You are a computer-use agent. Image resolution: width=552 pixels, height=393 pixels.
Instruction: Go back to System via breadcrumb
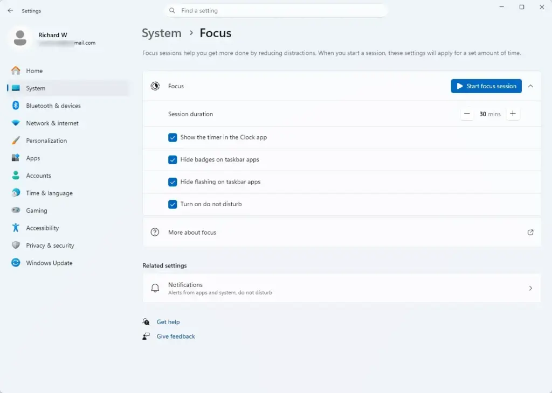(x=162, y=33)
